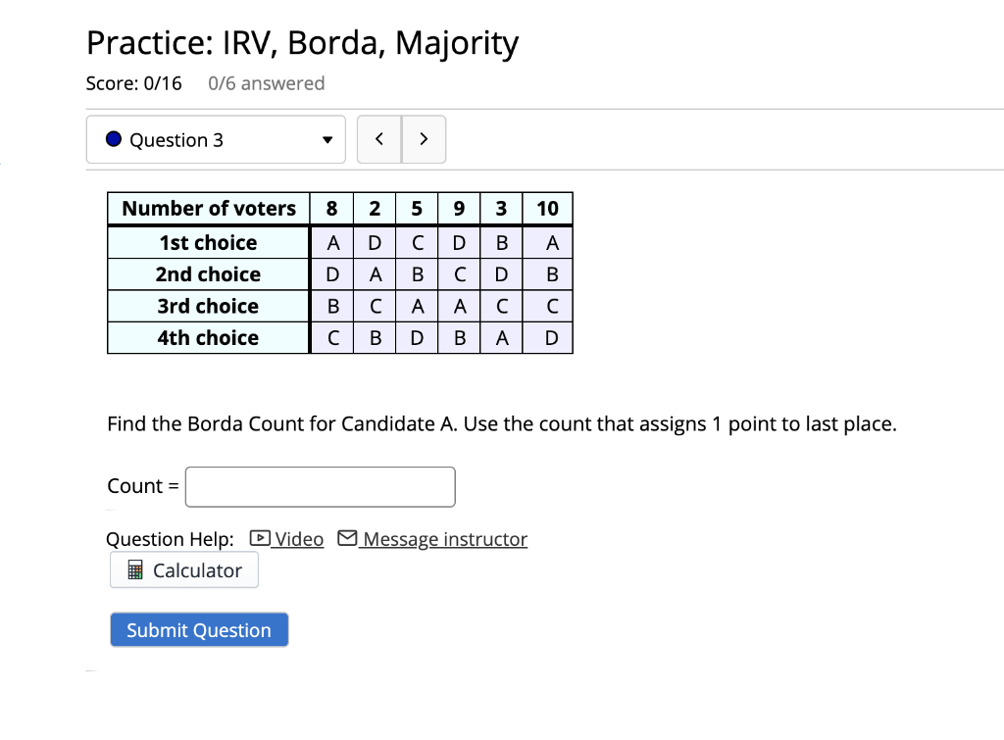Click the blue dot status icon

pyautogui.click(x=114, y=139)
